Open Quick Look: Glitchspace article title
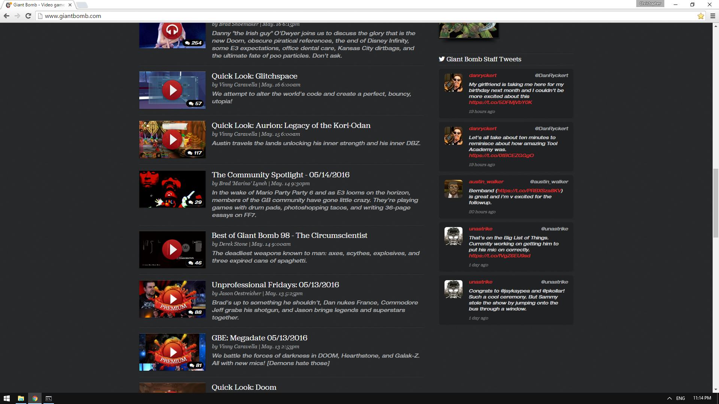 coord(255,76)
